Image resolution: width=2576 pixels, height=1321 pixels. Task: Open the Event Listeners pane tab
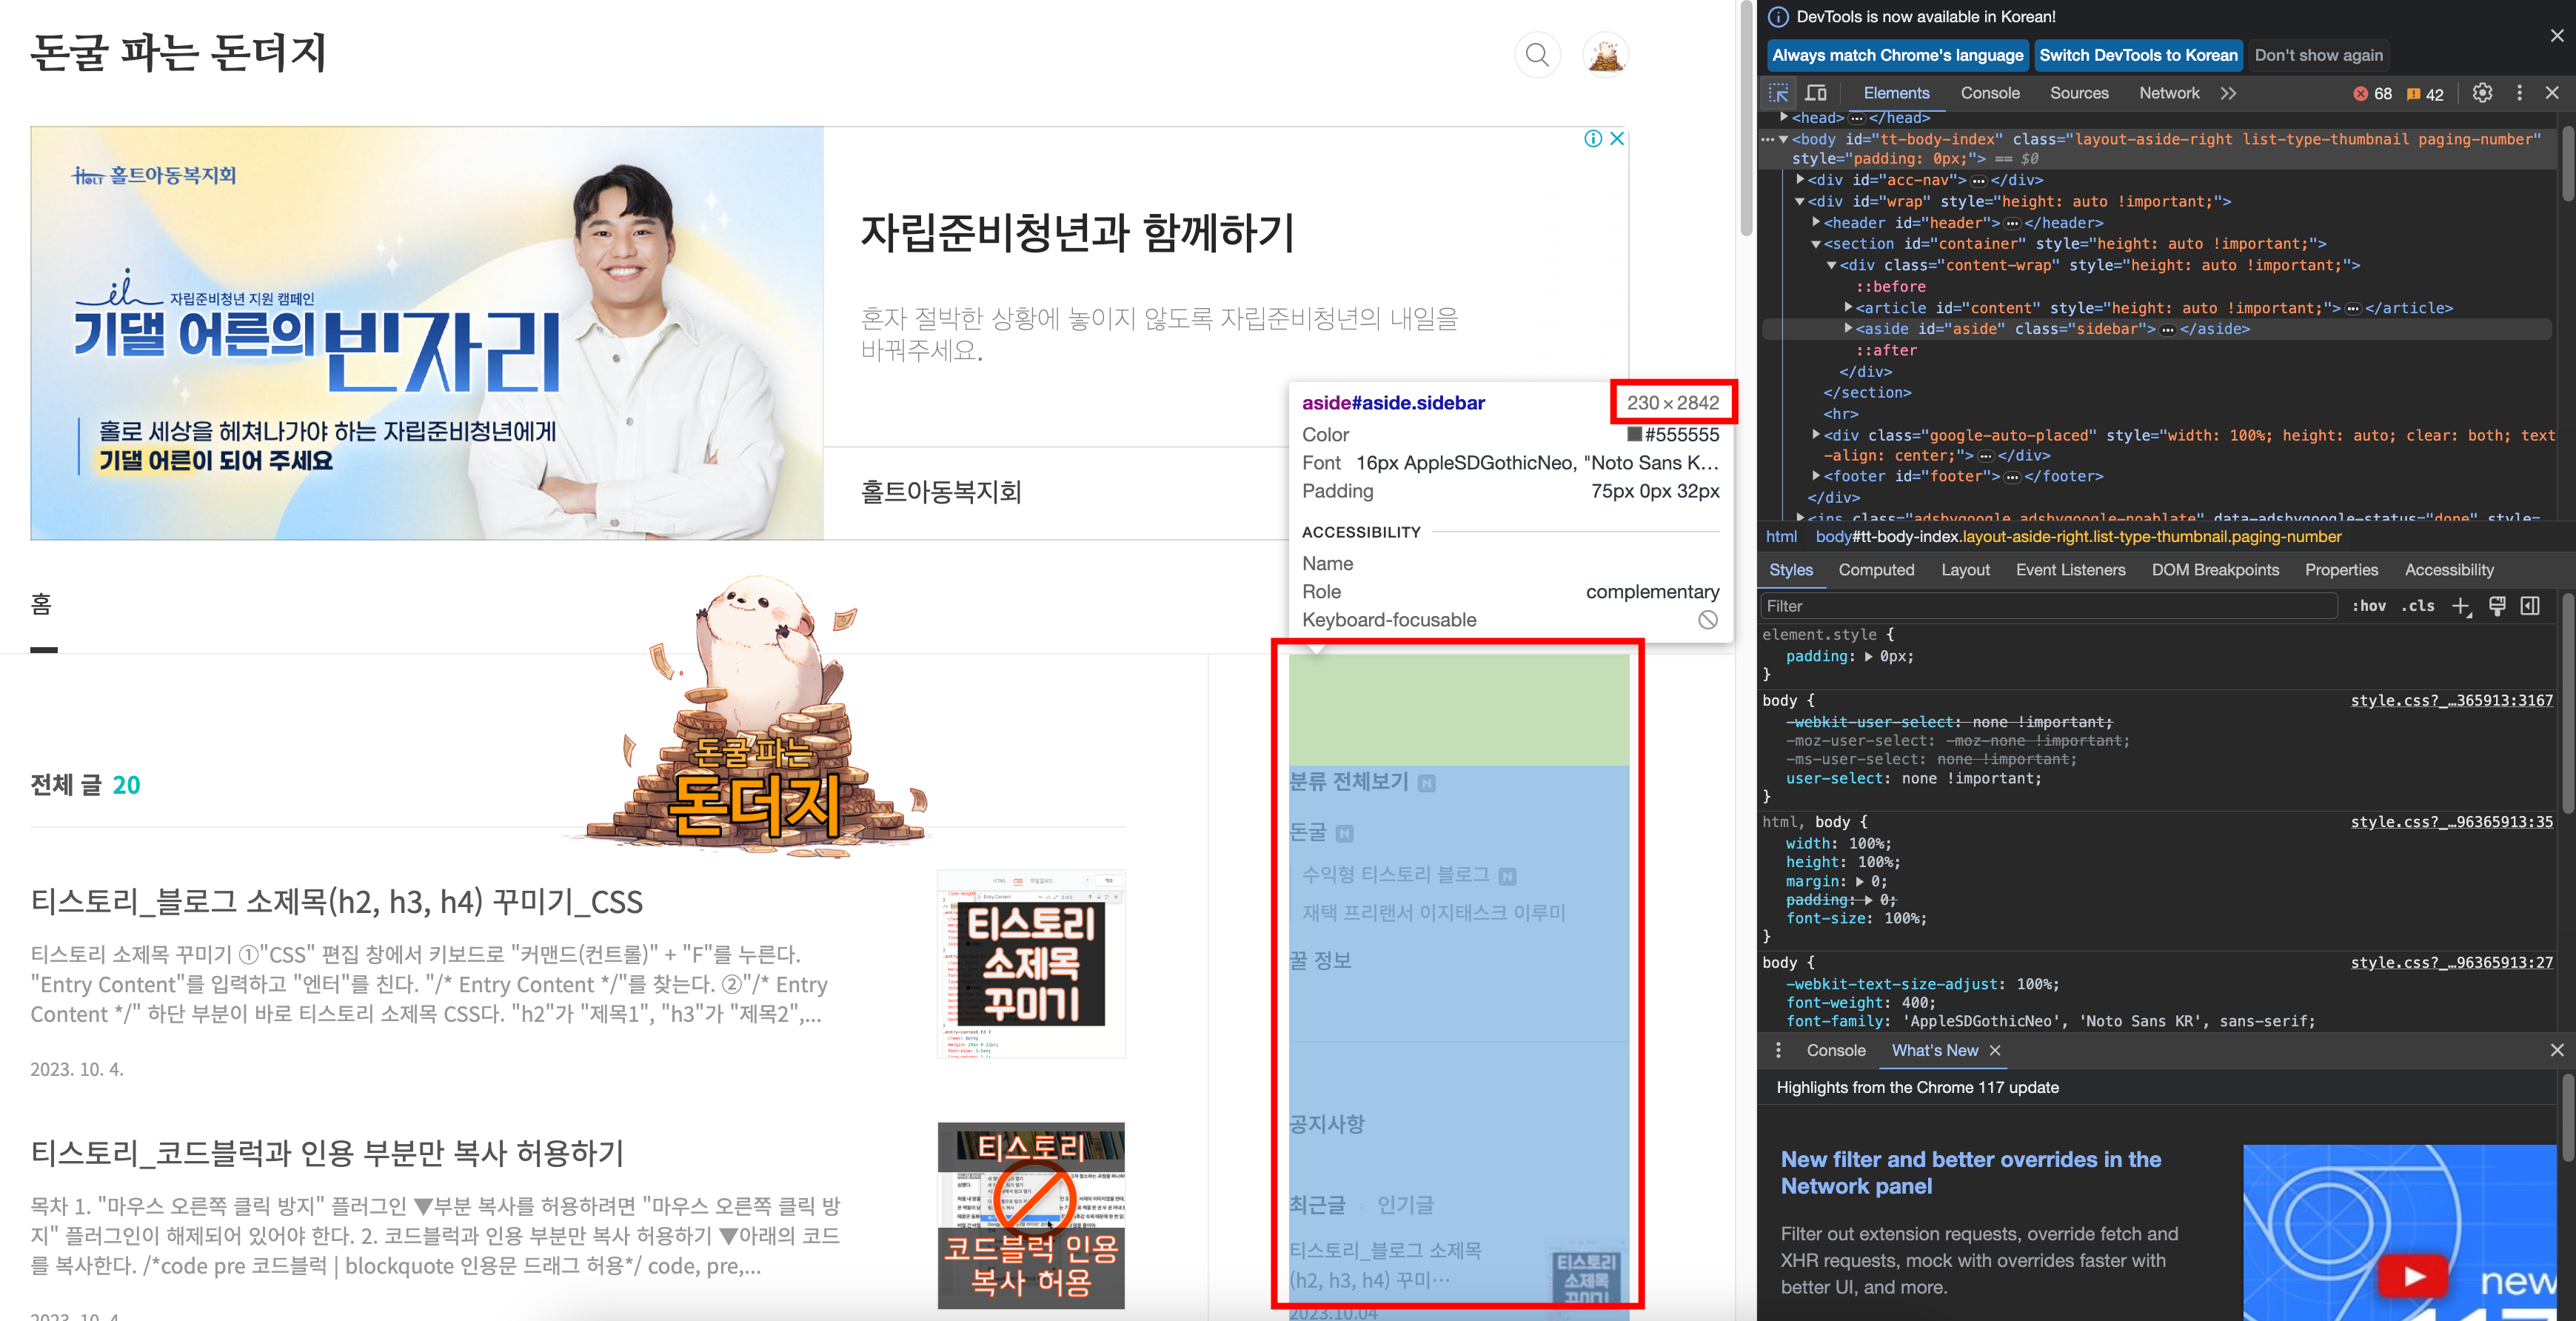tap(2070, 570)
